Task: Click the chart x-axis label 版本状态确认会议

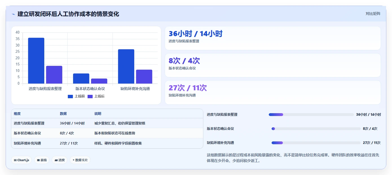Action: [x=90, y=89]
